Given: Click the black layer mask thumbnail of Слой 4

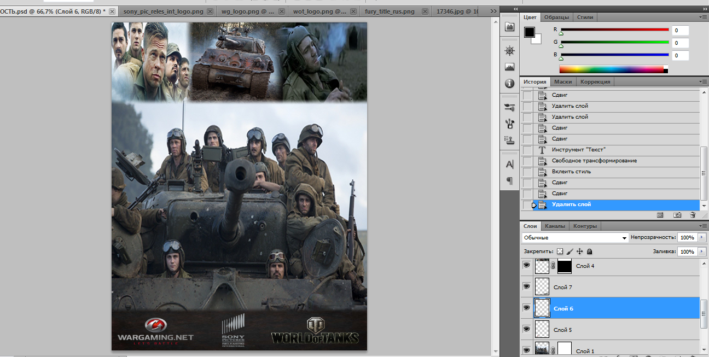Looking at the screenshot, I should (565, 266).
